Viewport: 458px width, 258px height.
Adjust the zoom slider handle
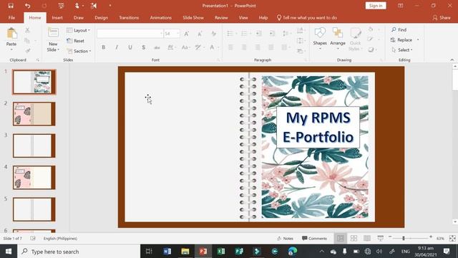pos(404,239)
